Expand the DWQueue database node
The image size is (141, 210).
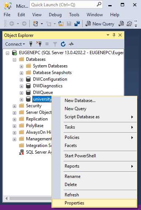(21, 93)
